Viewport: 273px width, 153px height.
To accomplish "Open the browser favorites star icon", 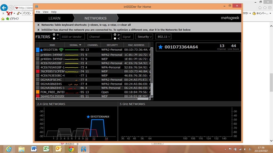I will pos(265,8).
